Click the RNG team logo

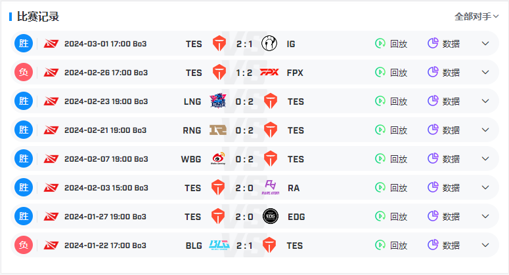tap(218, 130)
